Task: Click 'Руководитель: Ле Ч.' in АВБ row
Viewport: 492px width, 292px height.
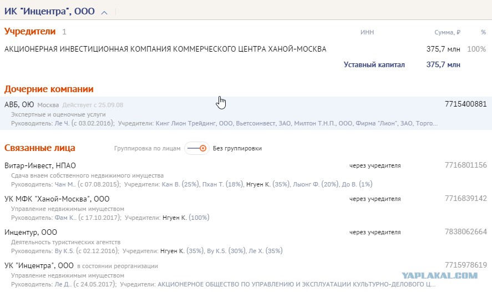Action: pos(40,123)
